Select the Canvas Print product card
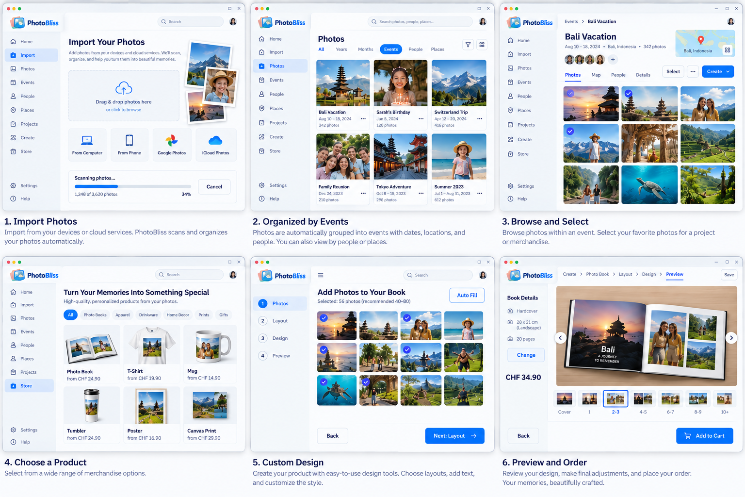 [x=210, y=415]
